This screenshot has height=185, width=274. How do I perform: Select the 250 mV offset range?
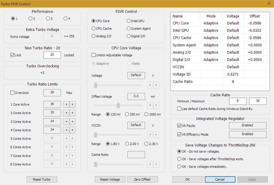pyautogui.click(x=127, y=114)
